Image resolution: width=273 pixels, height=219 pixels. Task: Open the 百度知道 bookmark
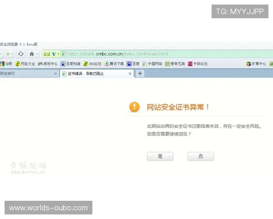click(x=71, y=64)
